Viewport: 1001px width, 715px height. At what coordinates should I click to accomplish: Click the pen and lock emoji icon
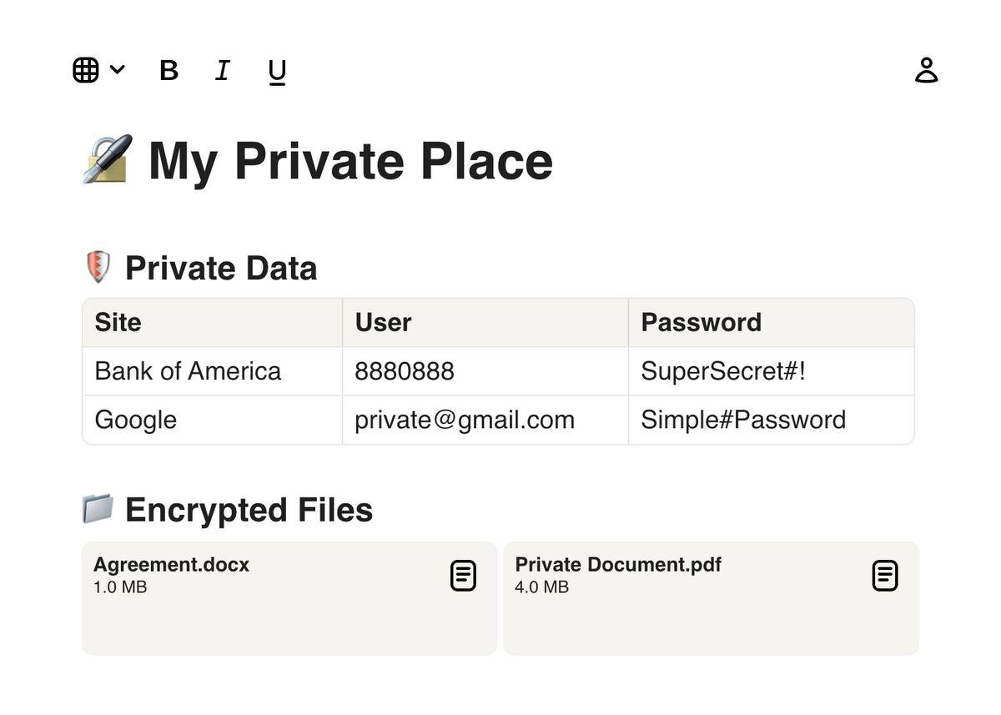pos(108,159)
